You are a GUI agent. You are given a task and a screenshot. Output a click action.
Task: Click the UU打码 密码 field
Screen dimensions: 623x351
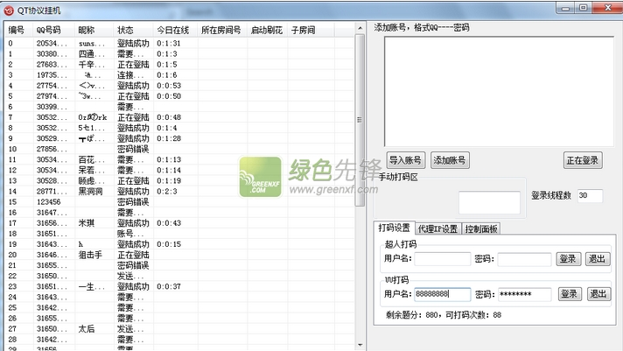tap(524, 294)
